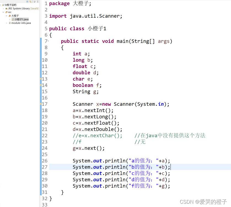Select the b橙子说哟 project in the tree
The width and height of the screenshot is (231, 207).
pyautogui.click(x=11, y=5)
